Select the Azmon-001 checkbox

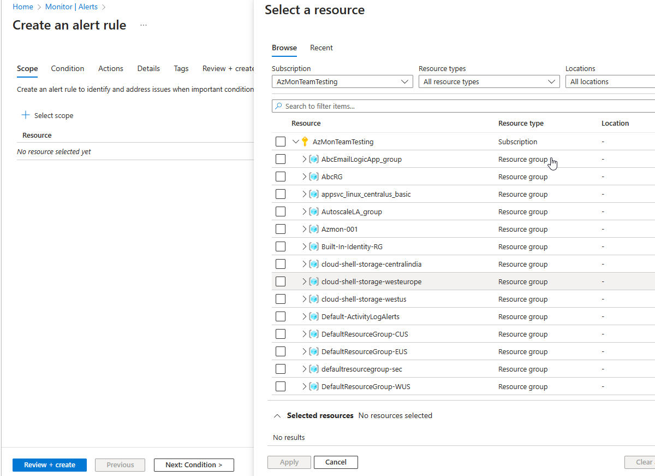pos(281,229)
